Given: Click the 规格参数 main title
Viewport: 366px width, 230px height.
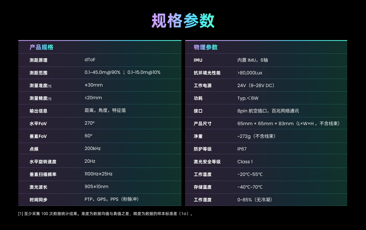Looking at the screenshot, I should pyautogui.click(x=183, y=21).
